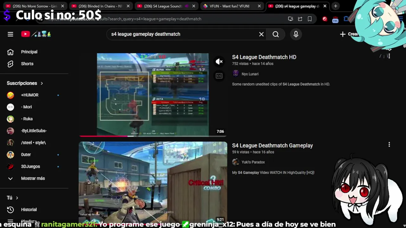Image resolution: width=406 pixels, height=228 pixels.
Task: Close the Blinded In Chains tab
Action: click(128, 6)
